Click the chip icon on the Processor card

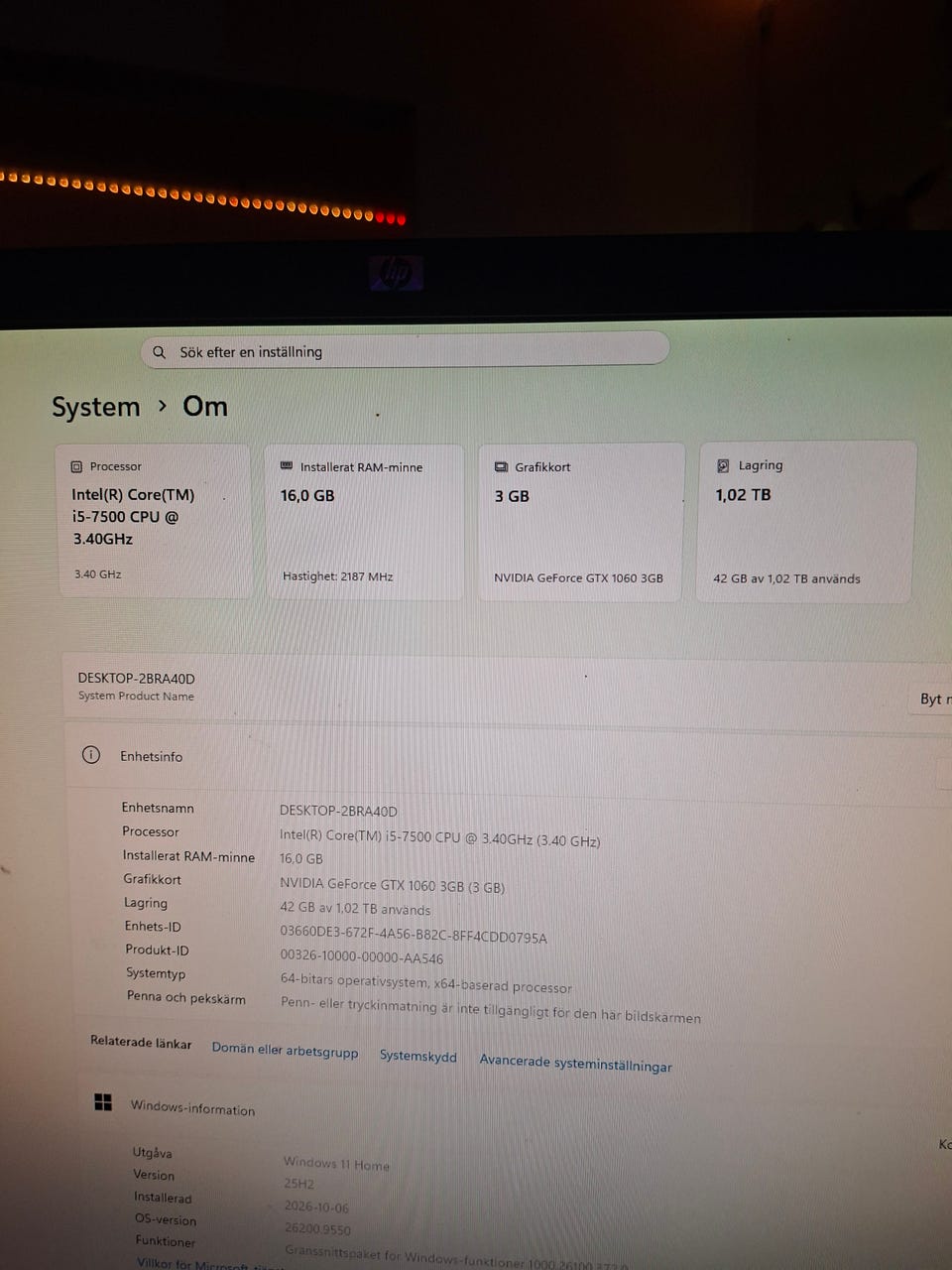[76, 466]
